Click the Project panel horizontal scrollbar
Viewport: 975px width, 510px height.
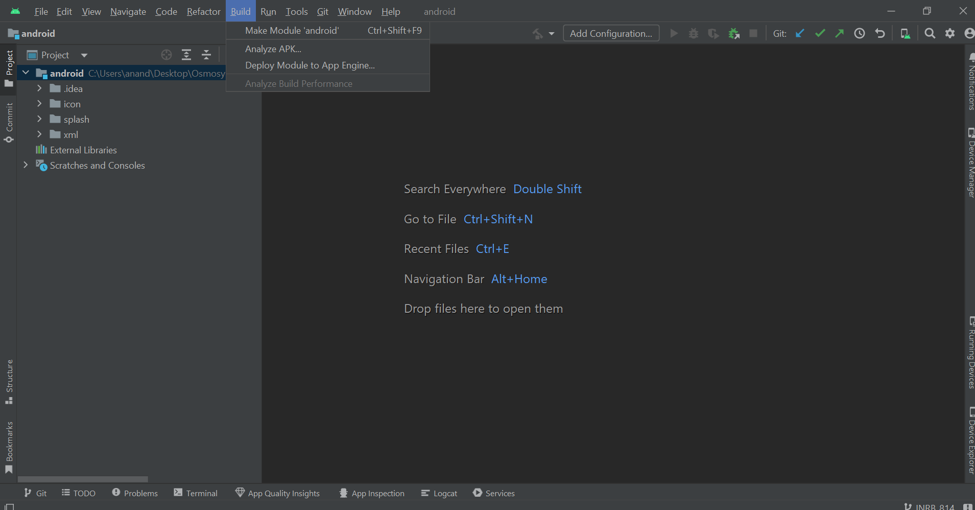pos(83,479)
